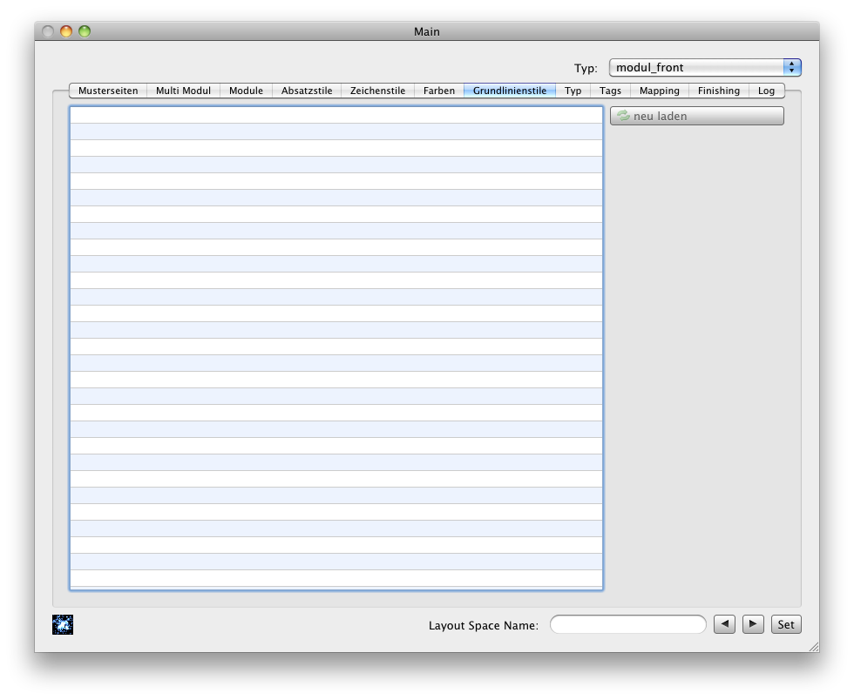Switch to the Musterseiten tab

click(108, 91)
